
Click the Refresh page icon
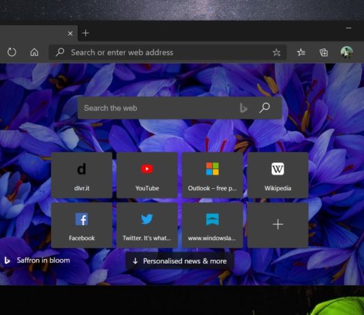pos(12,52)
